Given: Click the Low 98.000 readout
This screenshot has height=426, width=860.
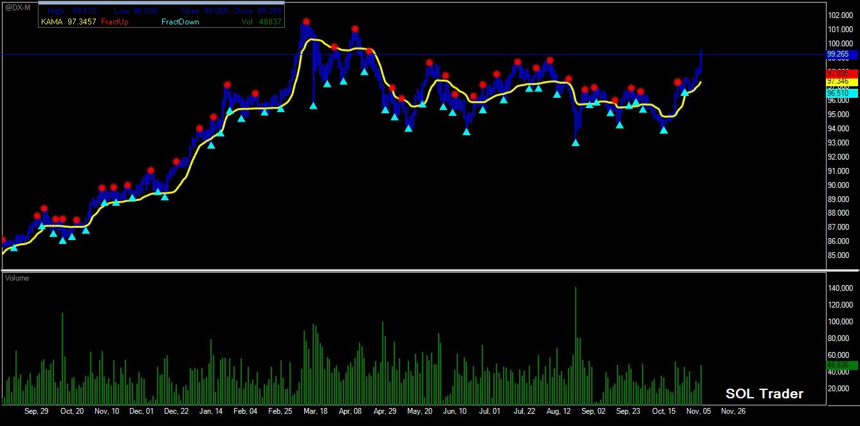Looking at the screenshot, I should 134,12.
